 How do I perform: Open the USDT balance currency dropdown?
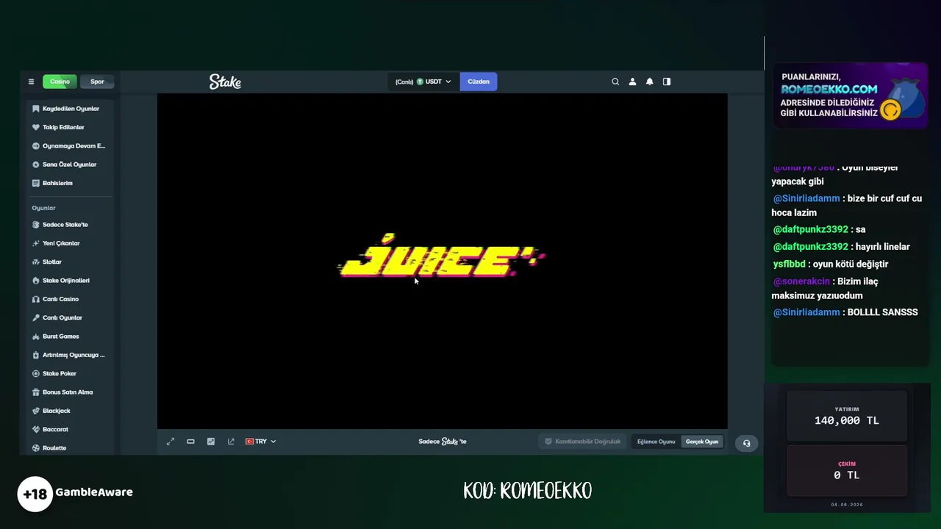(x=423, y=82)
